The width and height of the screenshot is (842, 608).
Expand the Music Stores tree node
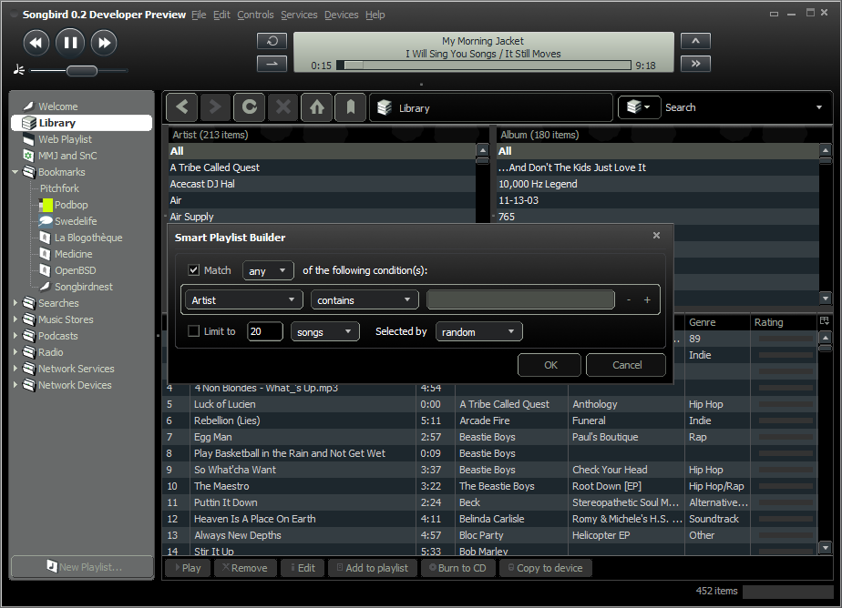(15, 319)
